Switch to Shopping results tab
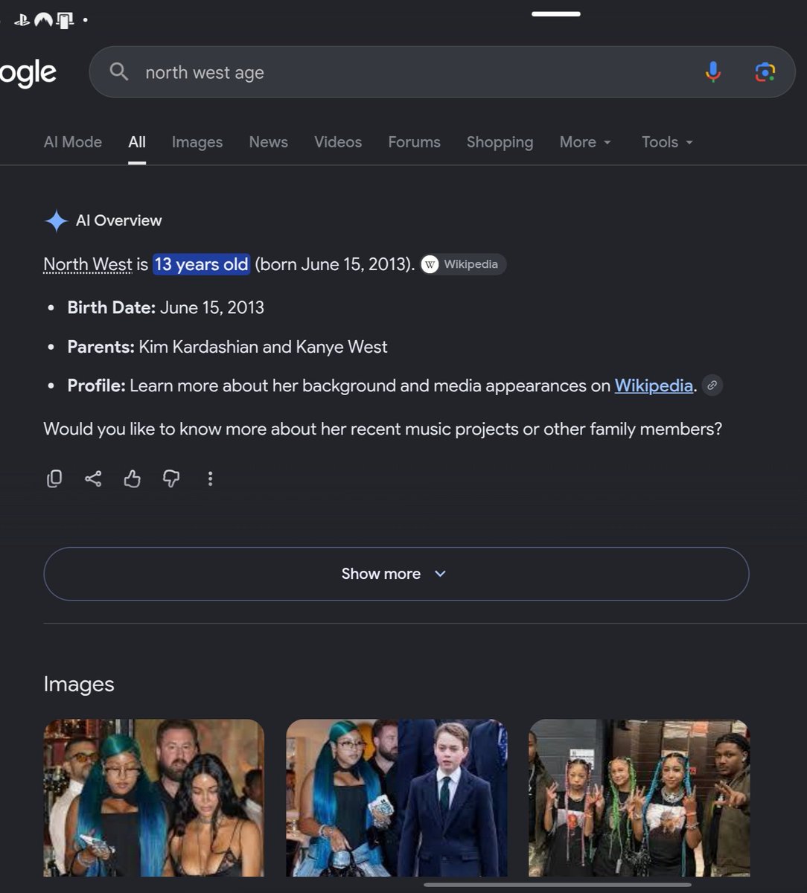The image size is (807, 893). [x=500, y=142]
